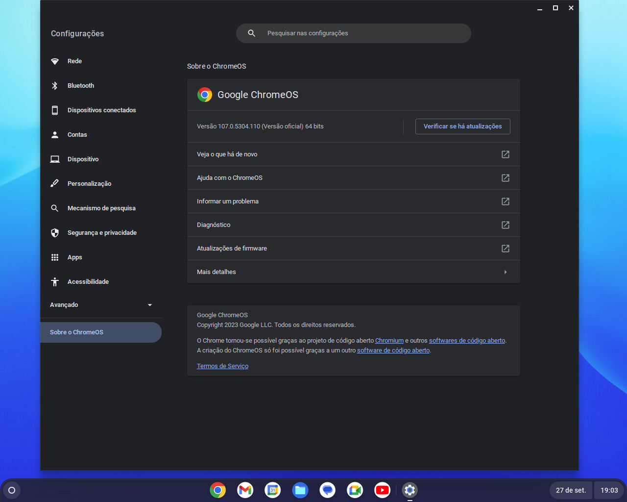Open the singular software de código aberto link

(393, 351)
